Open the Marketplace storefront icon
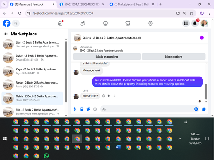The width and height of the screenshot is (214, 160). [128, 23]
